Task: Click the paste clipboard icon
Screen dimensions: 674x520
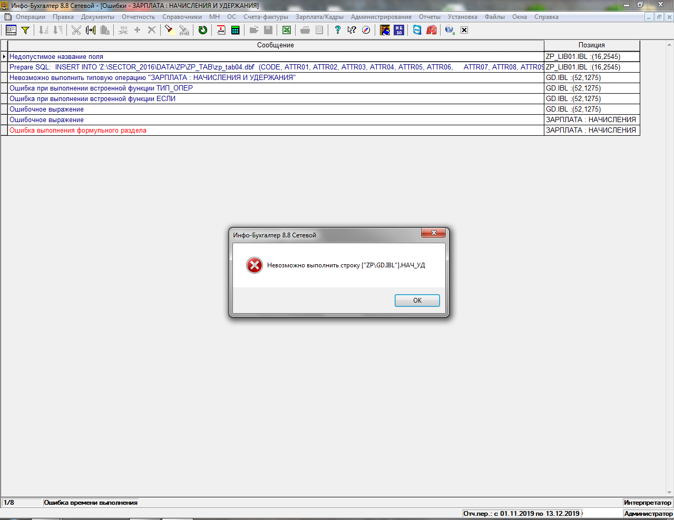Action: click(105, 30)
